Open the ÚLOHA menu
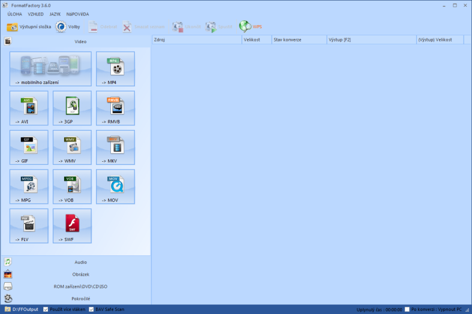 point(15,14)
